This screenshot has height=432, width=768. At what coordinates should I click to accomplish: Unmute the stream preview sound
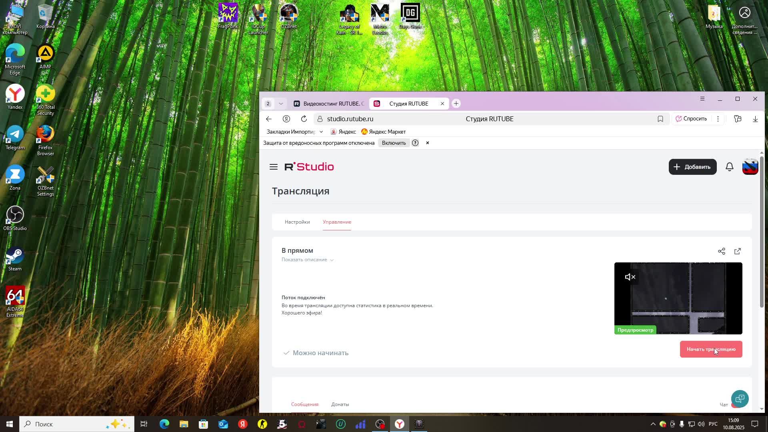(x=630, y=277)
